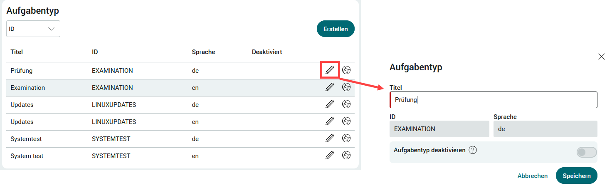Image resolution: width=607 pixels, height=193 pixels.
Task: Click the Titel column header
Action: [17, 52]
